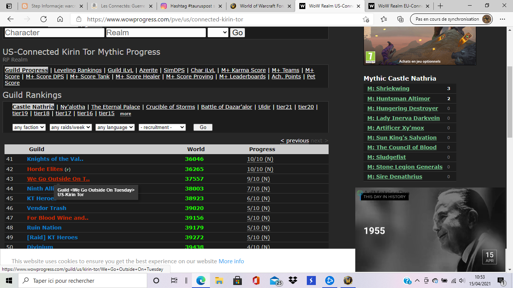Open Ruin Nation guild link
The width and height of the screenshot is (513, 288).
point(44,228)
